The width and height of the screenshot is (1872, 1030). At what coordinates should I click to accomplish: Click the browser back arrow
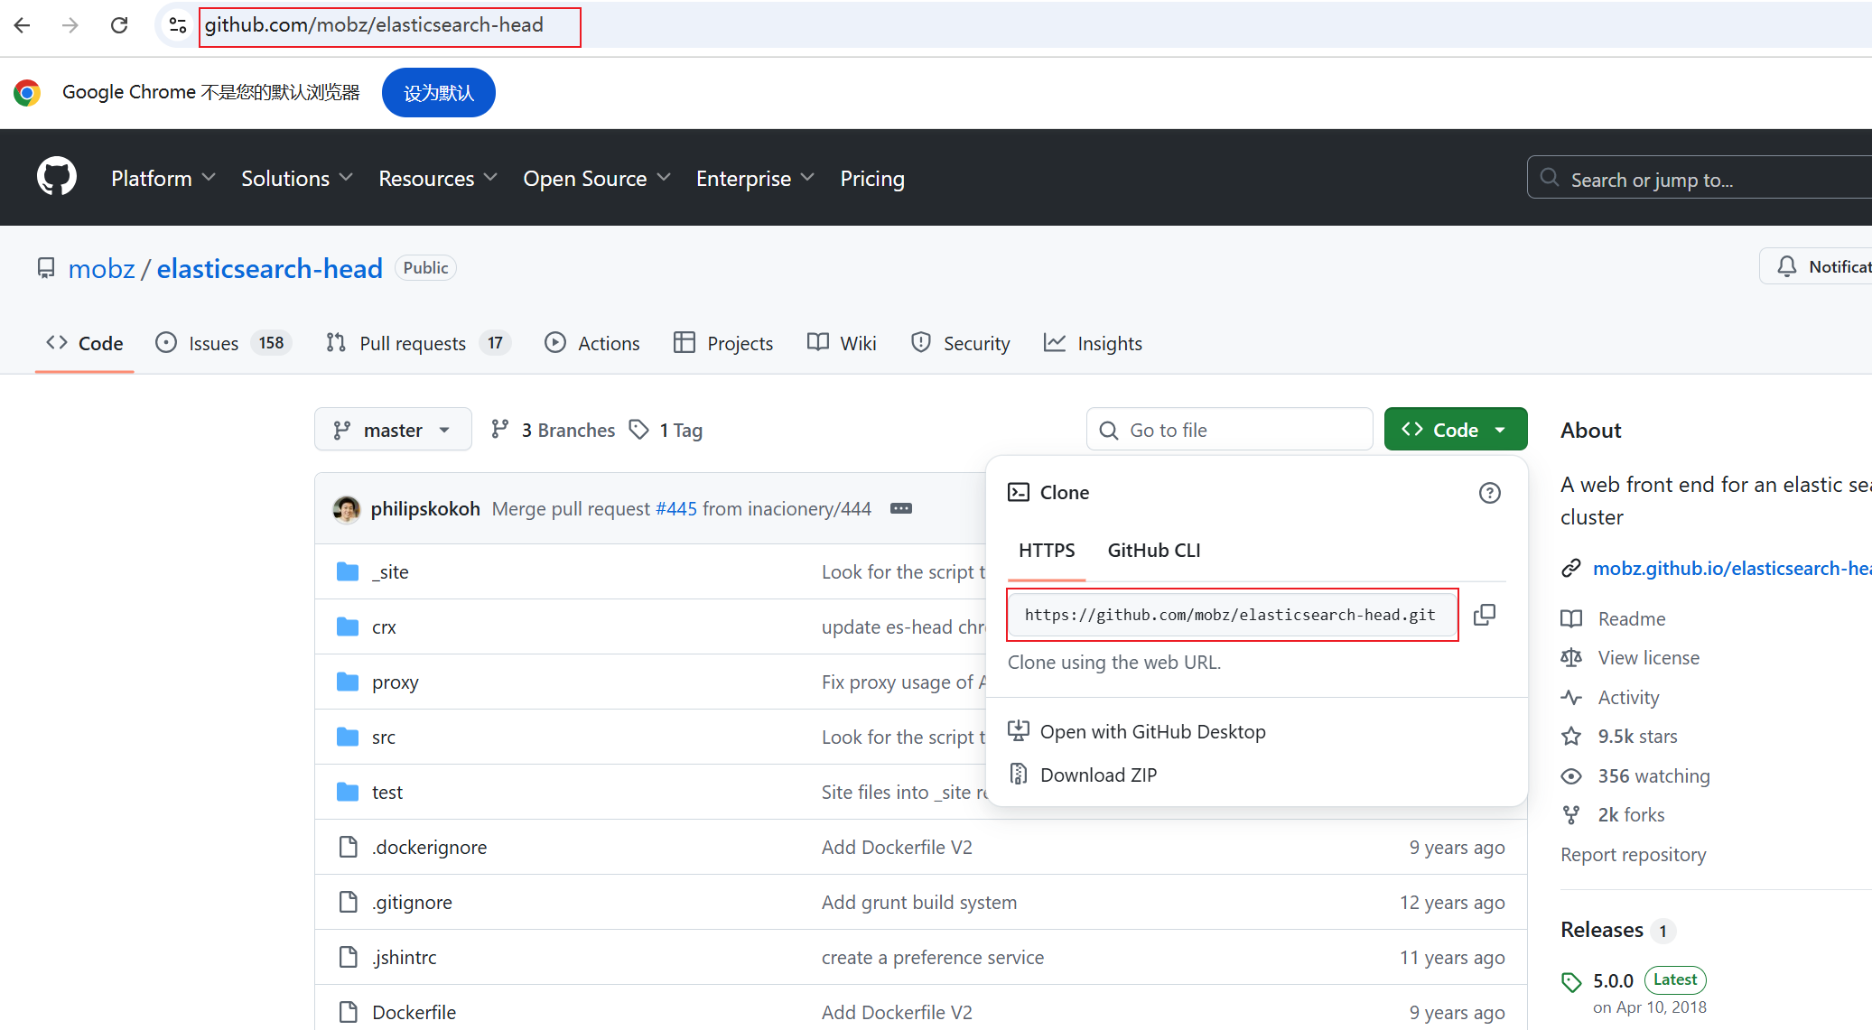(23, 25)
